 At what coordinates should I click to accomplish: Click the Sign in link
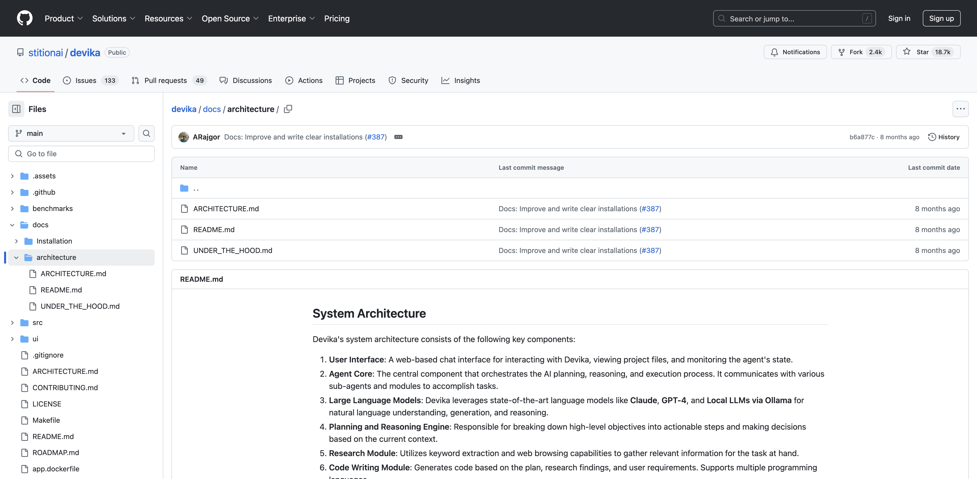(x=899, y=18)
